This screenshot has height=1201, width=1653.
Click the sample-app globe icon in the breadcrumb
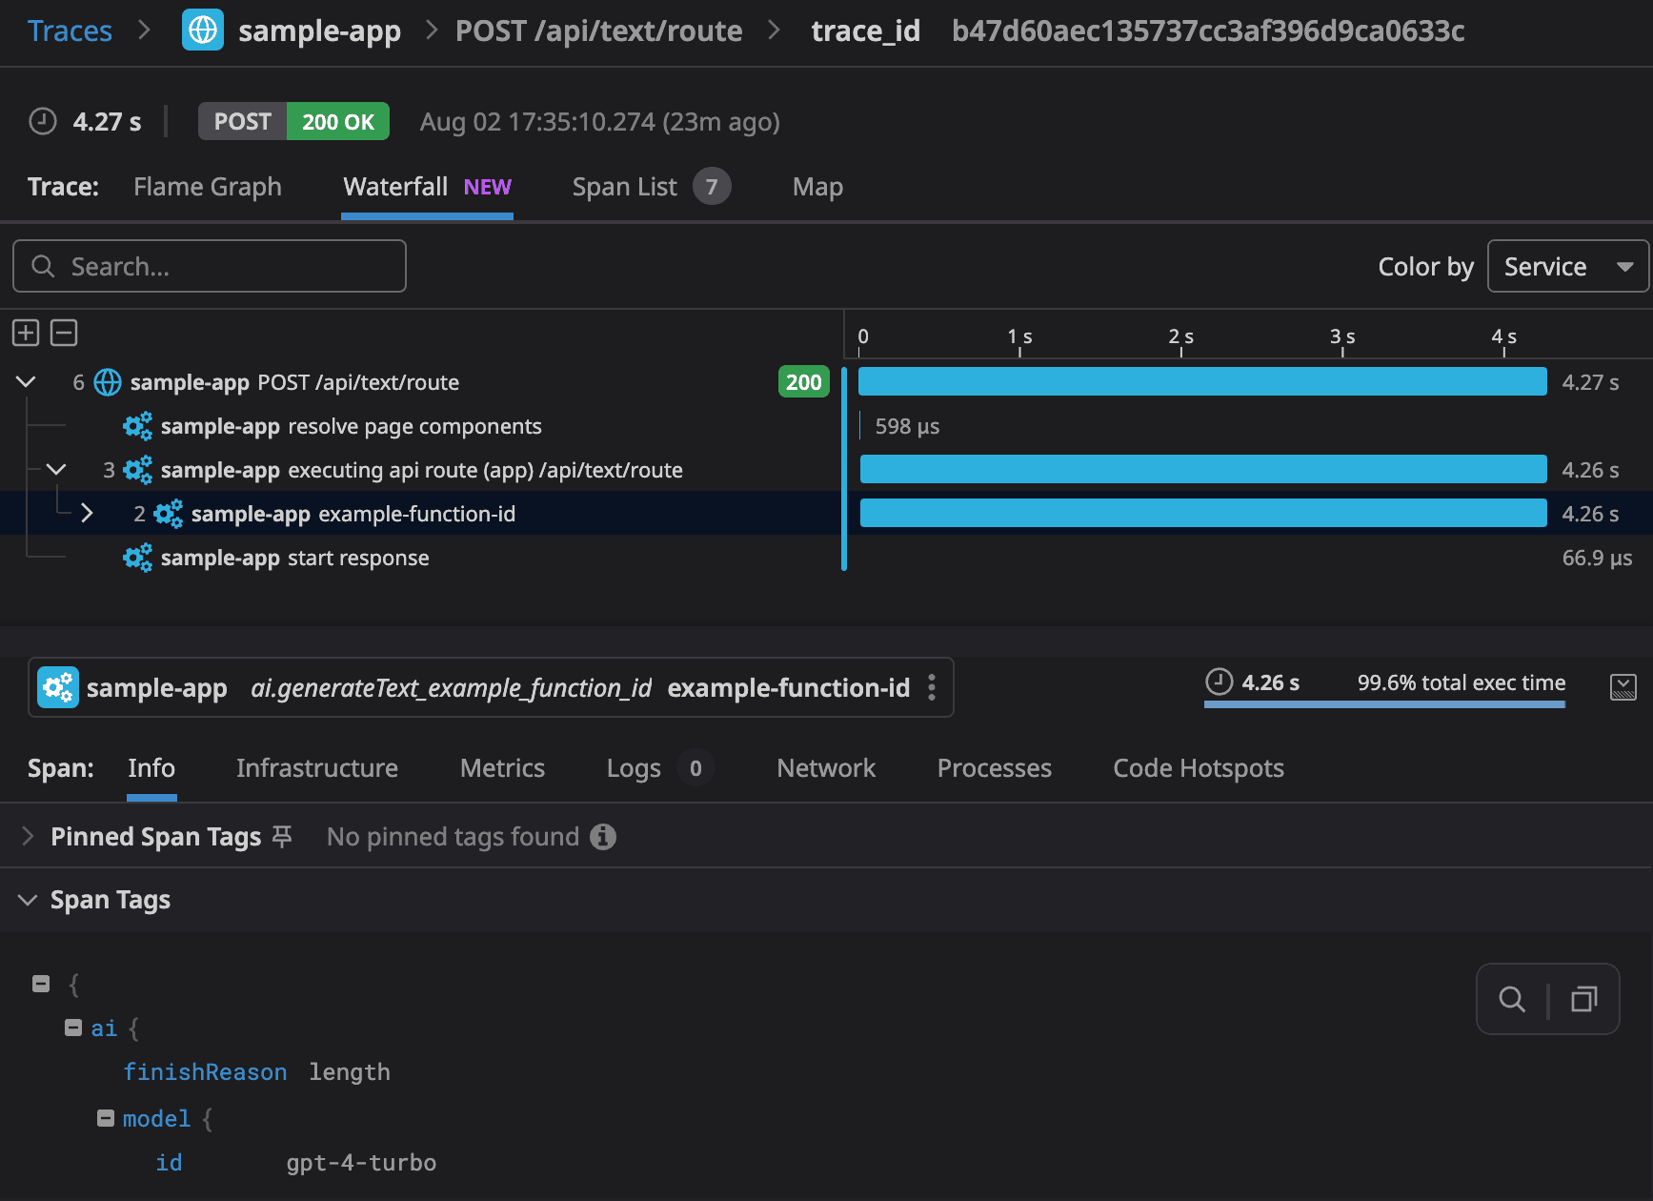click(x=202, y=30)
